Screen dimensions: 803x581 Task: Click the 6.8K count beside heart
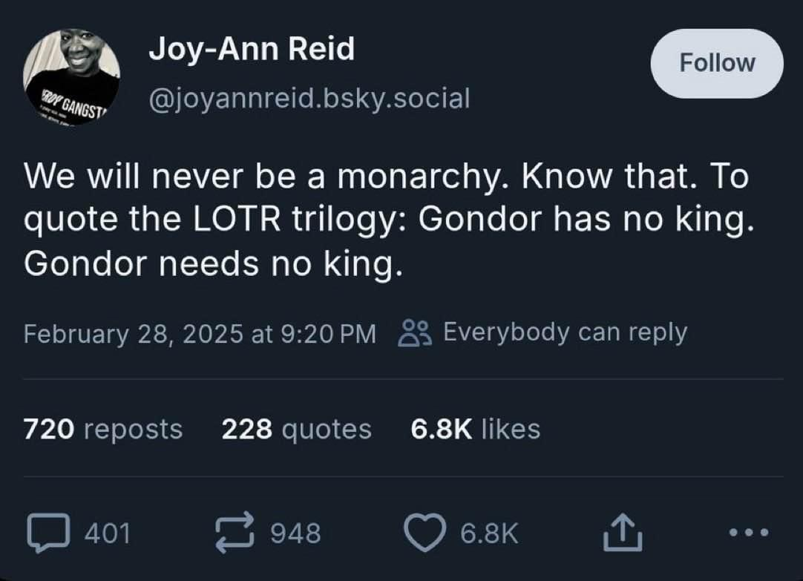489,533
